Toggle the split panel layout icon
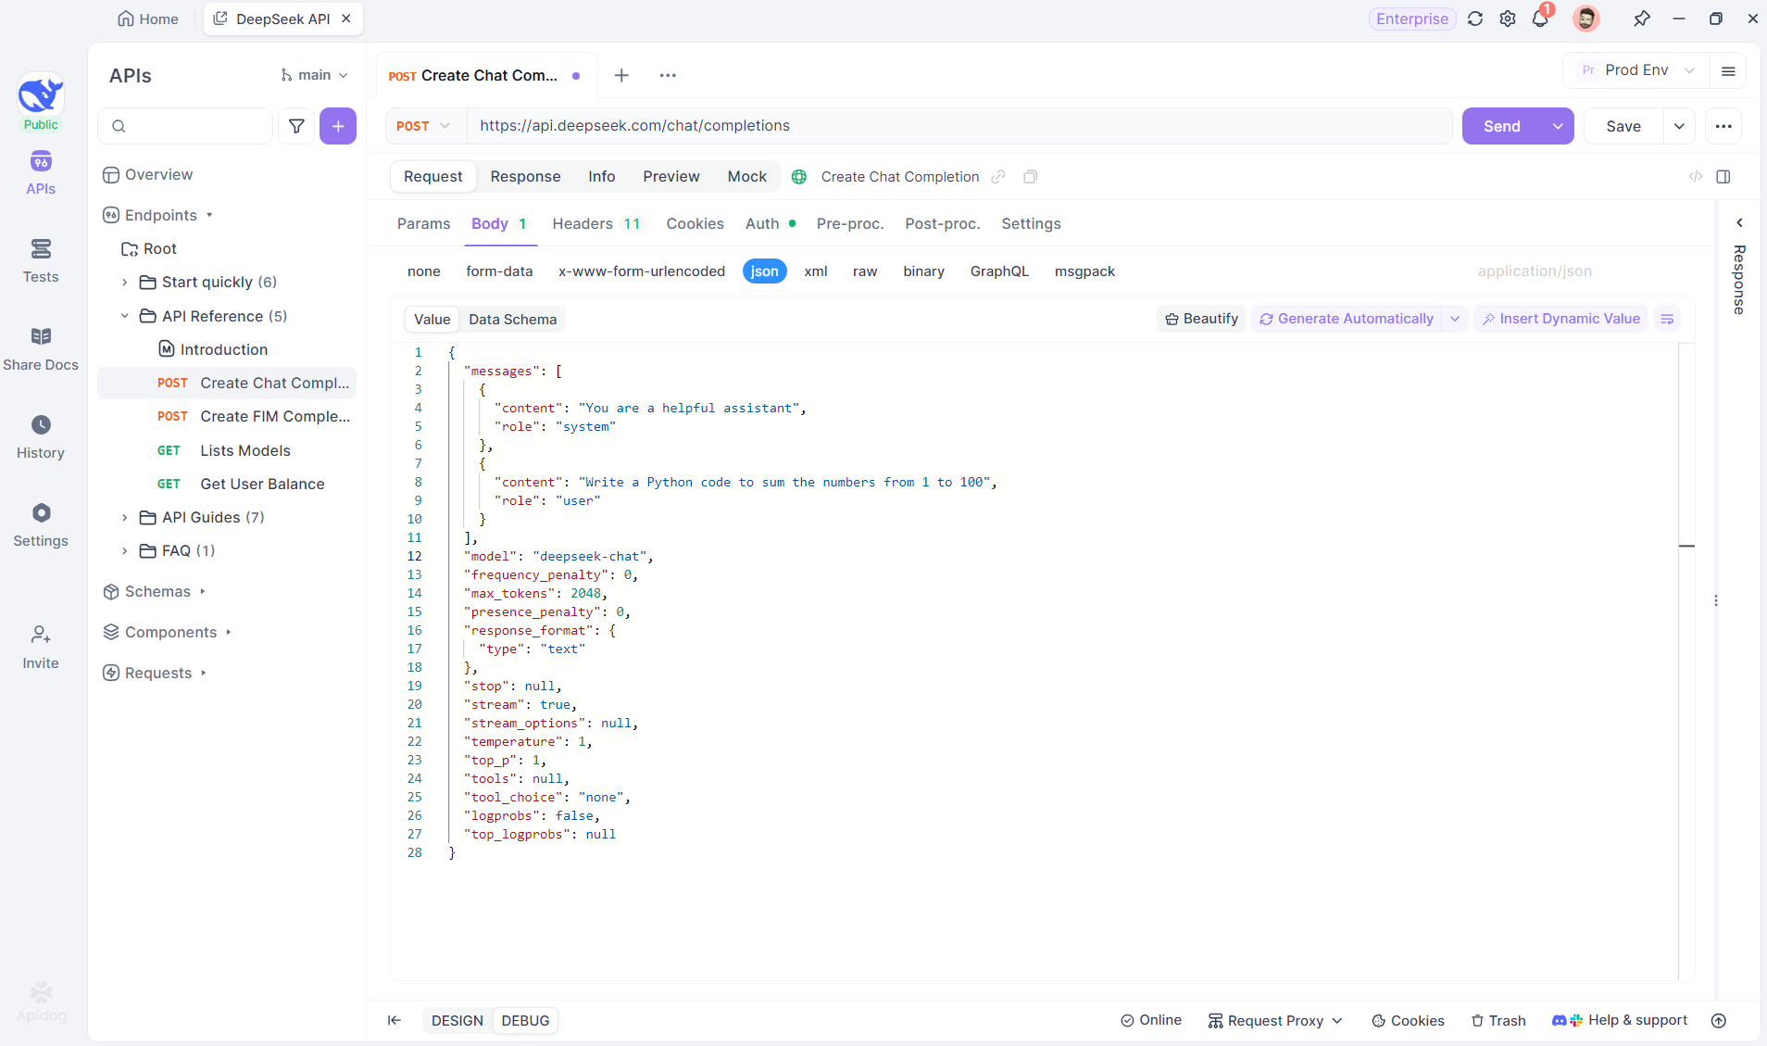The width and height of the screenshot is (1767, 1046). tap(1723, 177)
